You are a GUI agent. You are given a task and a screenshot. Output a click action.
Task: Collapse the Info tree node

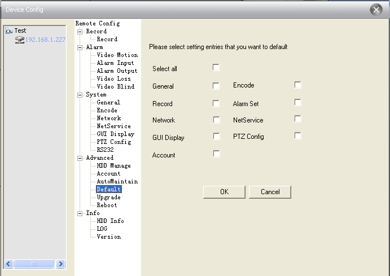pos(80,213)
